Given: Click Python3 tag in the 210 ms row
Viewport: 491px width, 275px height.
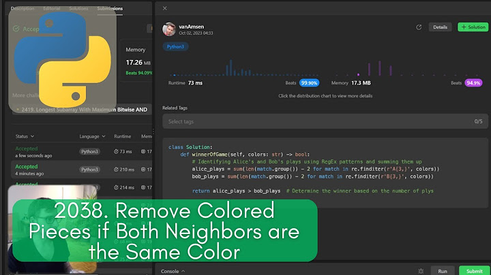Looking at the screenshot, I should (x=89, y=169).
